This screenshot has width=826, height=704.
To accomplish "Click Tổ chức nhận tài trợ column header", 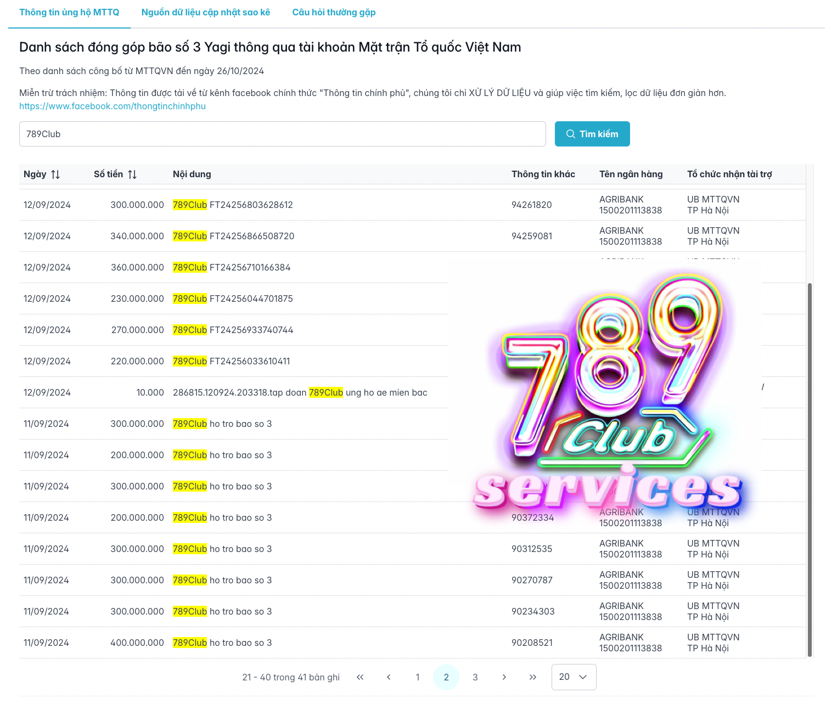I will pyautogui.click(x=729, y=174).
